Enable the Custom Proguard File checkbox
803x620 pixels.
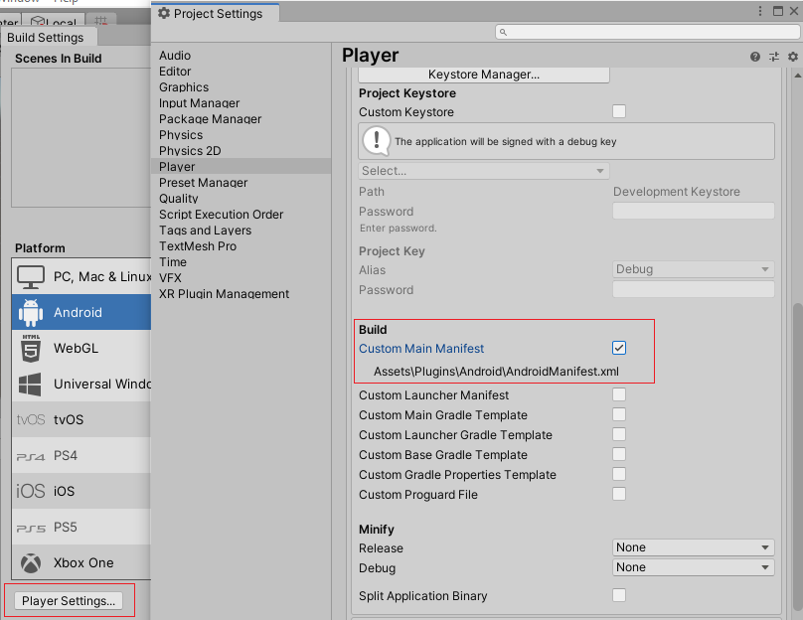point(618,494)
